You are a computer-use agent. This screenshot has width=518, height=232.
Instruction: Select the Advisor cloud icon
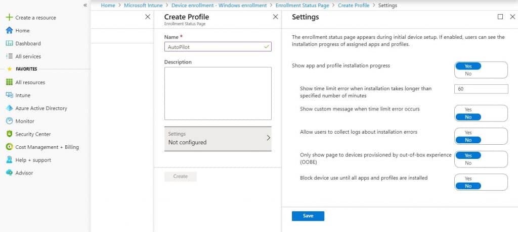9,172
